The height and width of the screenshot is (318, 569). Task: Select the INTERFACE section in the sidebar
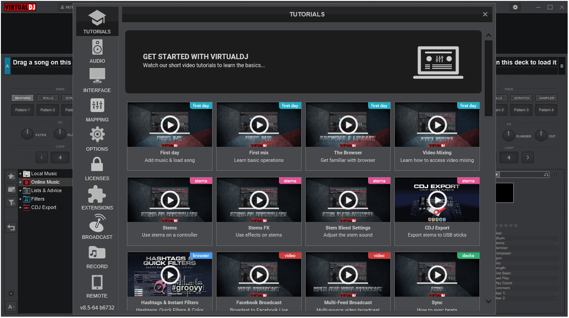[97, 80]
